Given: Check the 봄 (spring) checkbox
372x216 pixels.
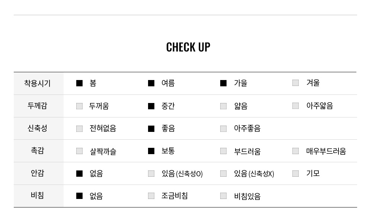Looking at the screenshot, I should 79,83.
